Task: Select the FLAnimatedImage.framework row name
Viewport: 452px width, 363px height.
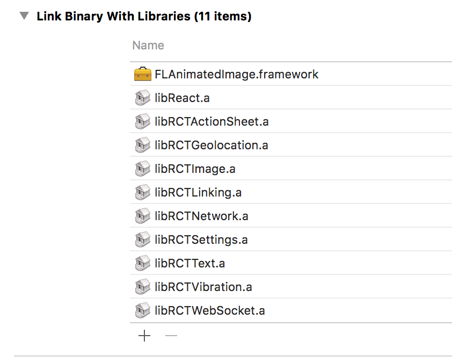Action: click(x=236, y=74)
